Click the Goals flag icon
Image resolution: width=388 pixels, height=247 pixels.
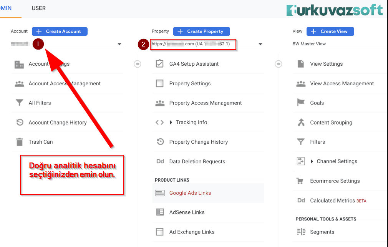pyautogui.click(x=301, y=103)
